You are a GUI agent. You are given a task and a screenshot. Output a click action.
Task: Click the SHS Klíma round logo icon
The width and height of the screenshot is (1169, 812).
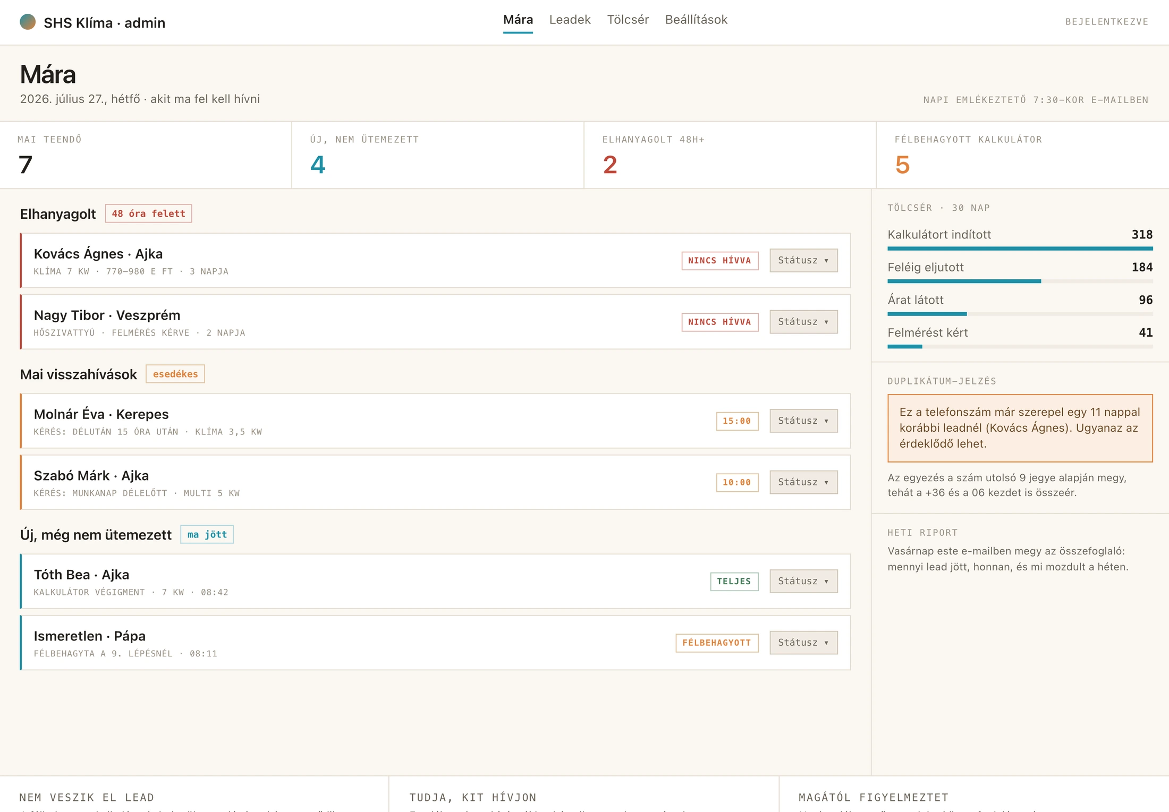tap(28, 22)
